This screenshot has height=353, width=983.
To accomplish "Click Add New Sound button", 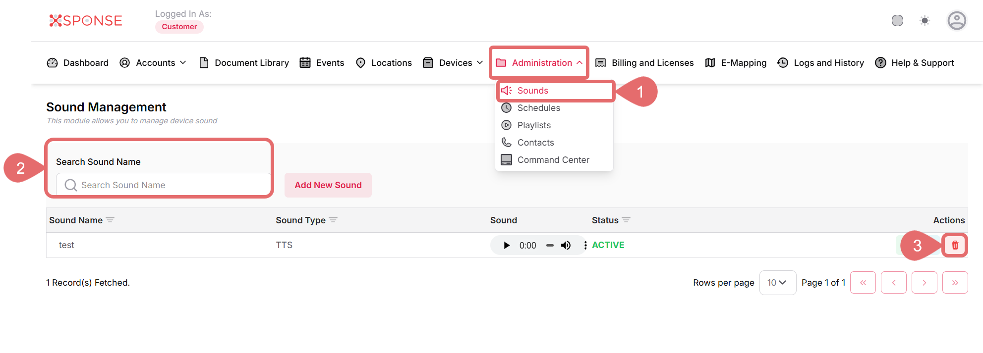I will point(328,185).
